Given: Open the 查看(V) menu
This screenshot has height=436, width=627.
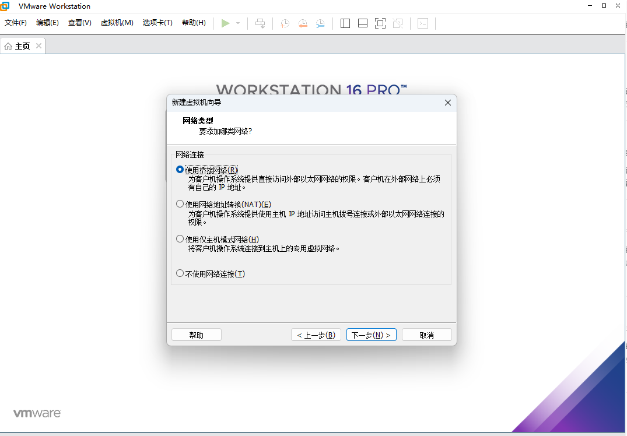Looking at the screenshot, I should tap(79, 23).
